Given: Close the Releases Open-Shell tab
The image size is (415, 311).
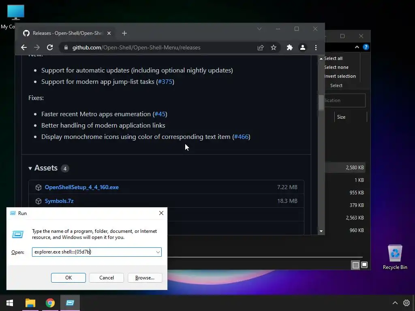Looking at the screenshot, I should 109,33.
